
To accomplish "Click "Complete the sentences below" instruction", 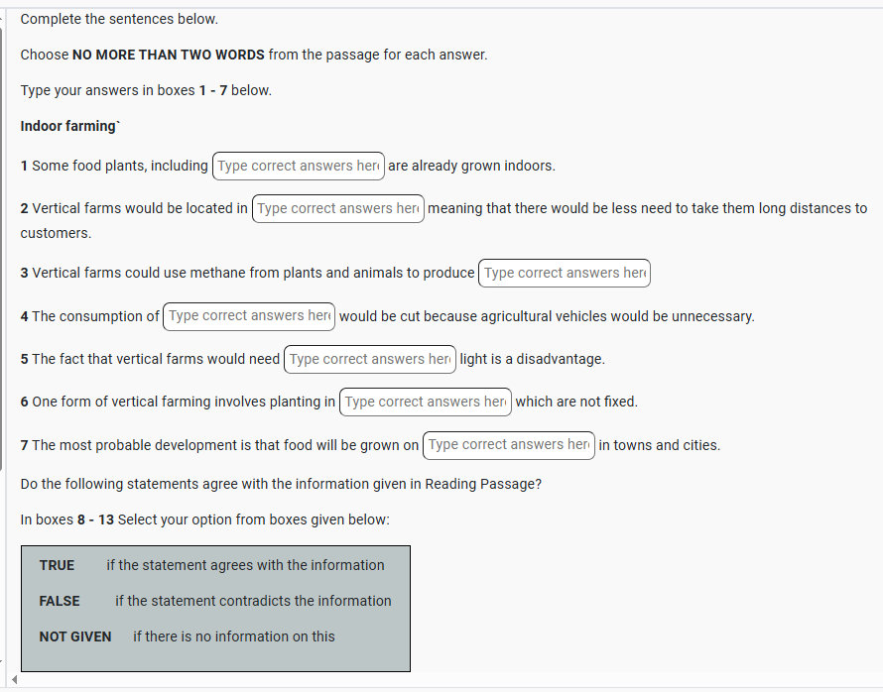I will (x=119, y=19).
